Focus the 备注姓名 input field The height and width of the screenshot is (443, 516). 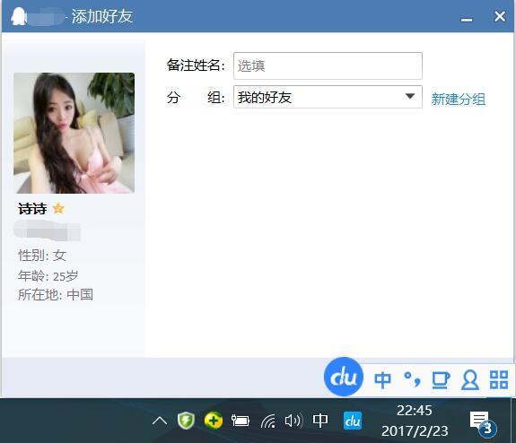tap(328, 65)
